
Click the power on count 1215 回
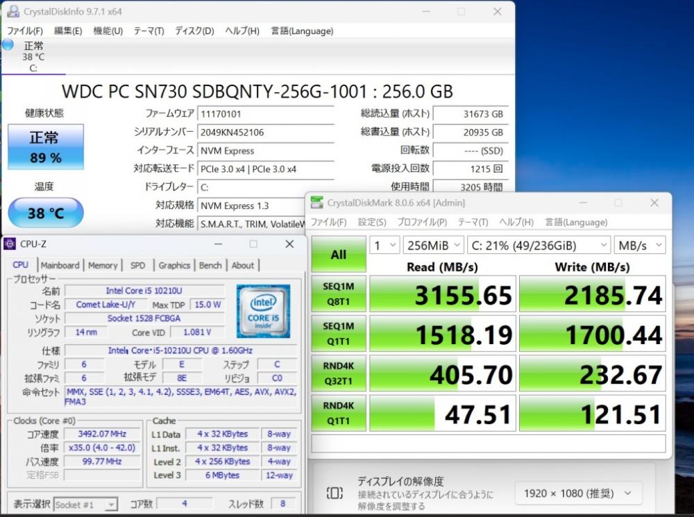pyautogui.click(x=471, y=169)
